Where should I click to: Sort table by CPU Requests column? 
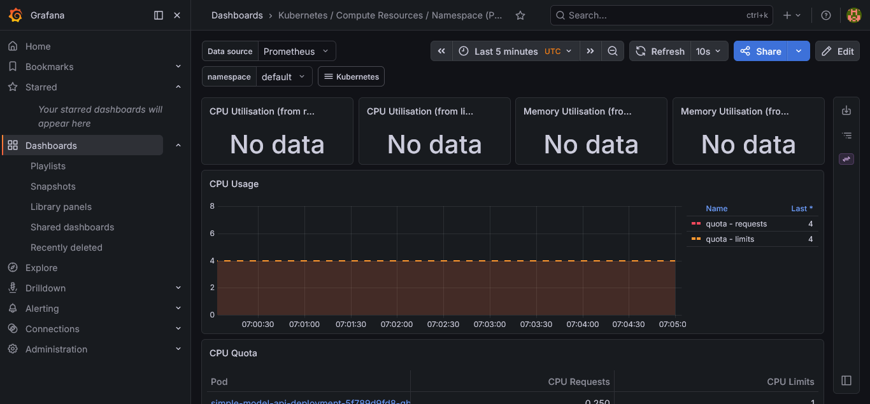point(579,382)
